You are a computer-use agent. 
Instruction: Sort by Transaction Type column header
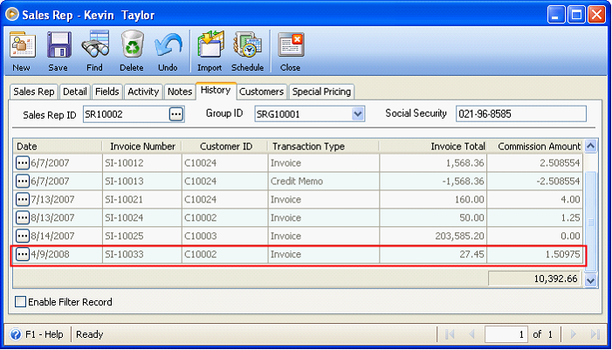click(x=324, y=147)
